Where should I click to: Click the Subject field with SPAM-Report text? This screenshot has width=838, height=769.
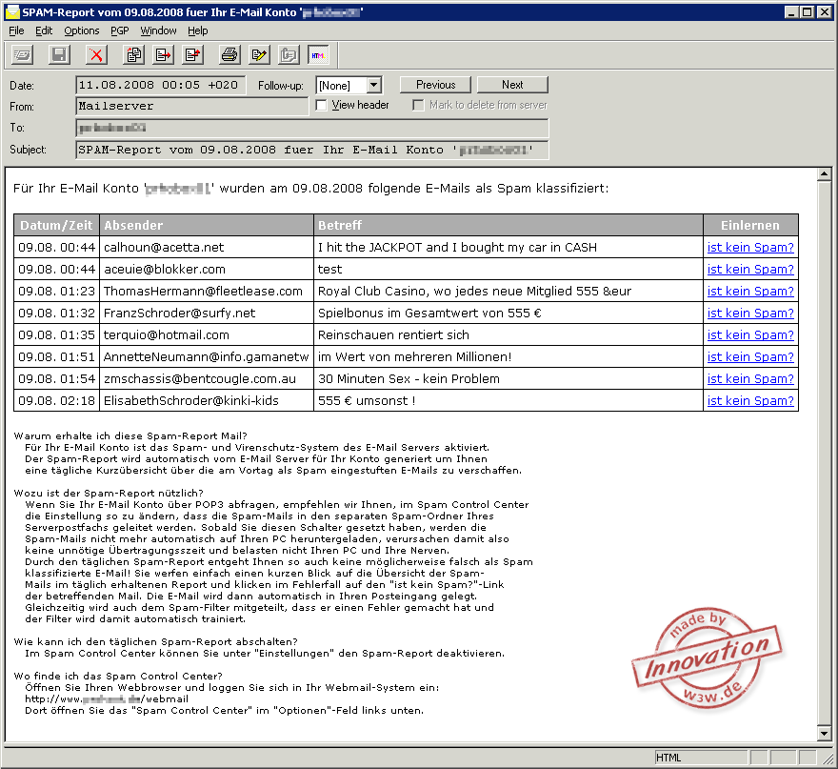(x=312, y=150)
